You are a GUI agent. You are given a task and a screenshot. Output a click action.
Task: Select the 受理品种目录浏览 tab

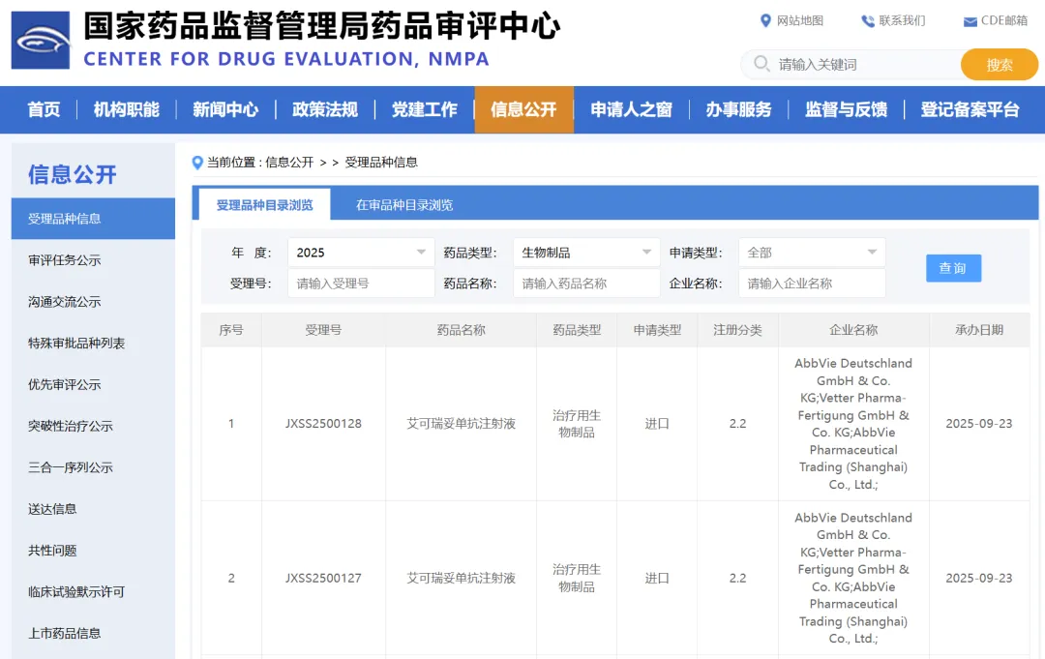pyautogui.click(x=264, y=205)
